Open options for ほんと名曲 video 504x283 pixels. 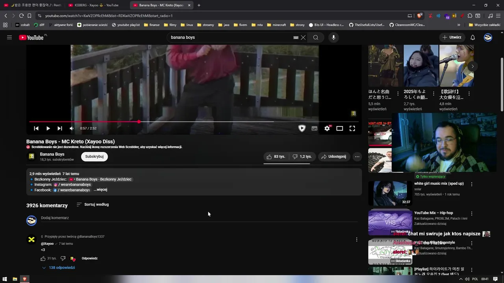(398, 94)
